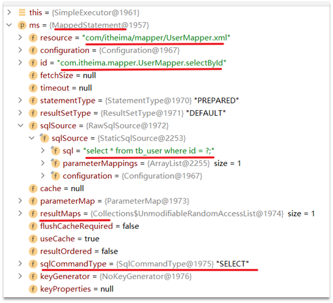333x303 pixels.
Task: Expand the sqlCommandType SELECT node
Action: pyautogui.click(x=20, y=264)
